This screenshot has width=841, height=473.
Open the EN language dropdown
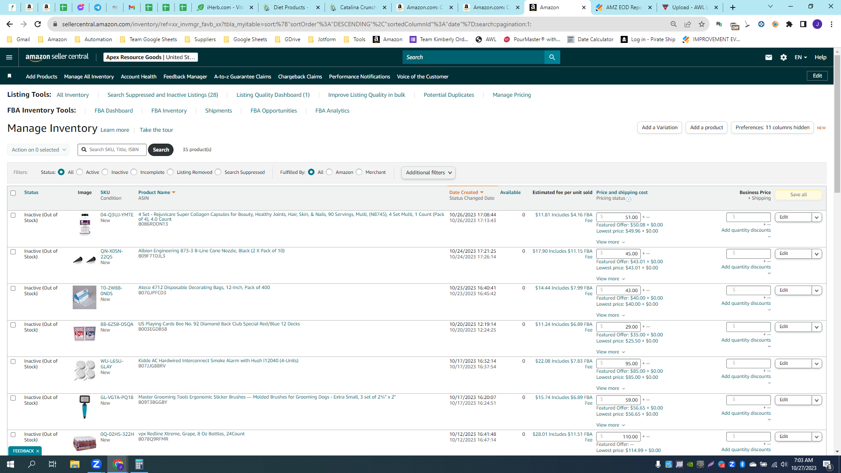click(801, 57)
